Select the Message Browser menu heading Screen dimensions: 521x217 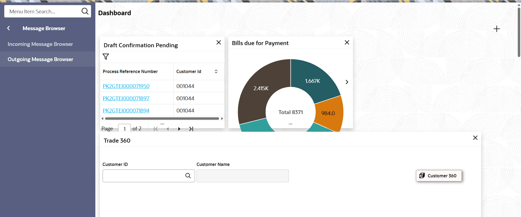click(44, 28)
